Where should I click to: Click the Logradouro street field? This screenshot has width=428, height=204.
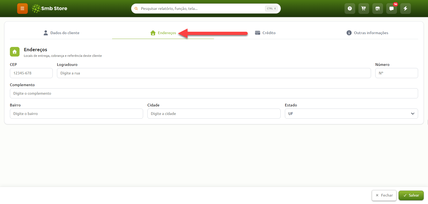pyautogui.click(x=214, y=73)
